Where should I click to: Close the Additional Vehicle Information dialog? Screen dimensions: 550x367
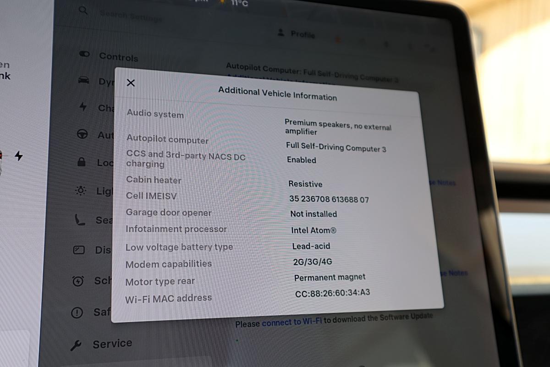click(131, 83)
